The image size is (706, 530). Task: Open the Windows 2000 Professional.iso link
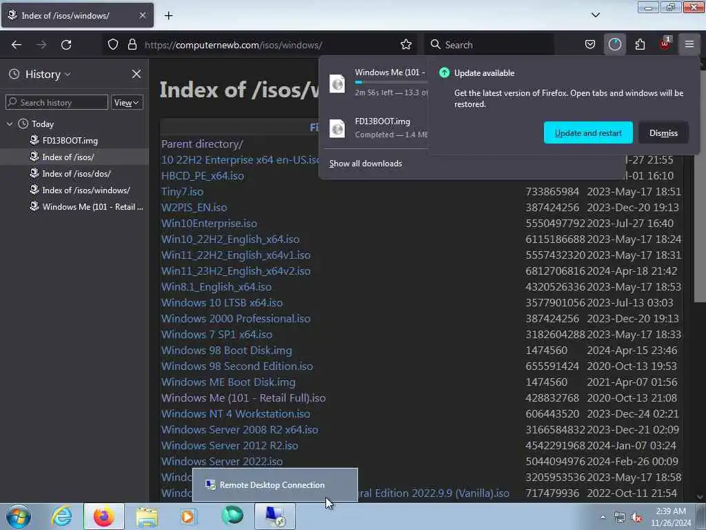[236, 318]
